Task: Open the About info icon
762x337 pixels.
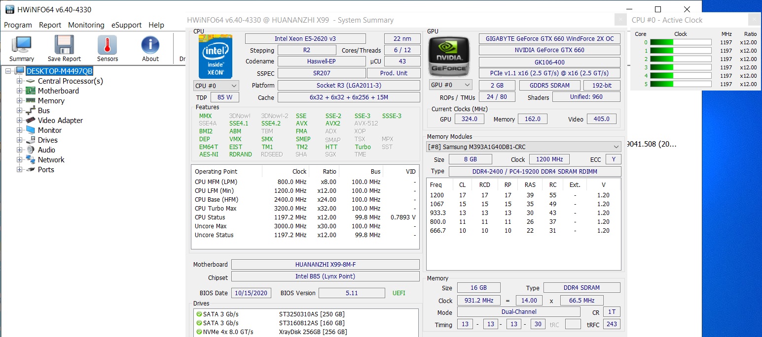Action: click(x=150, y=45)
